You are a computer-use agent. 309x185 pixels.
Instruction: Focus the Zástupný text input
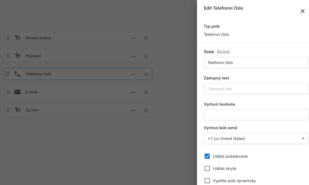point(256,89)
